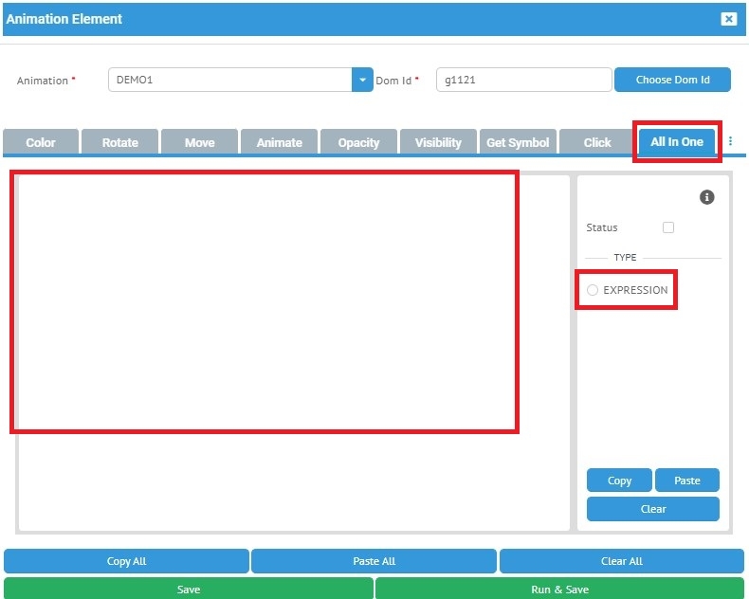Select the Animate tab
This screenshot has height=599, width=749.
[x=280, y=142]
